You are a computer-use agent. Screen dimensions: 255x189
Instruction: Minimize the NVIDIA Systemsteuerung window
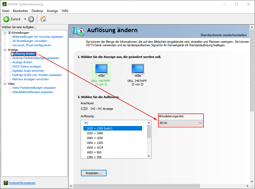(224, 4)
